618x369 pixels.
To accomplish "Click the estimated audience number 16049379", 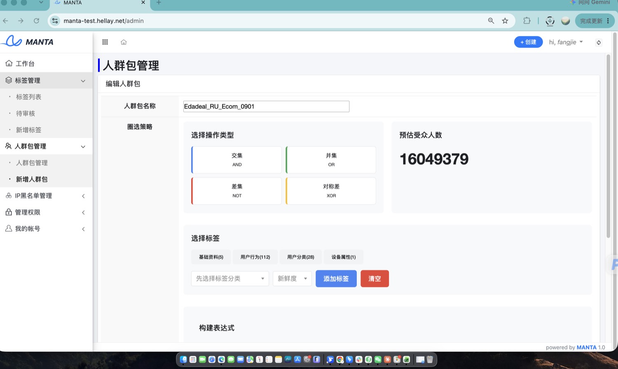I will point(434,159).
